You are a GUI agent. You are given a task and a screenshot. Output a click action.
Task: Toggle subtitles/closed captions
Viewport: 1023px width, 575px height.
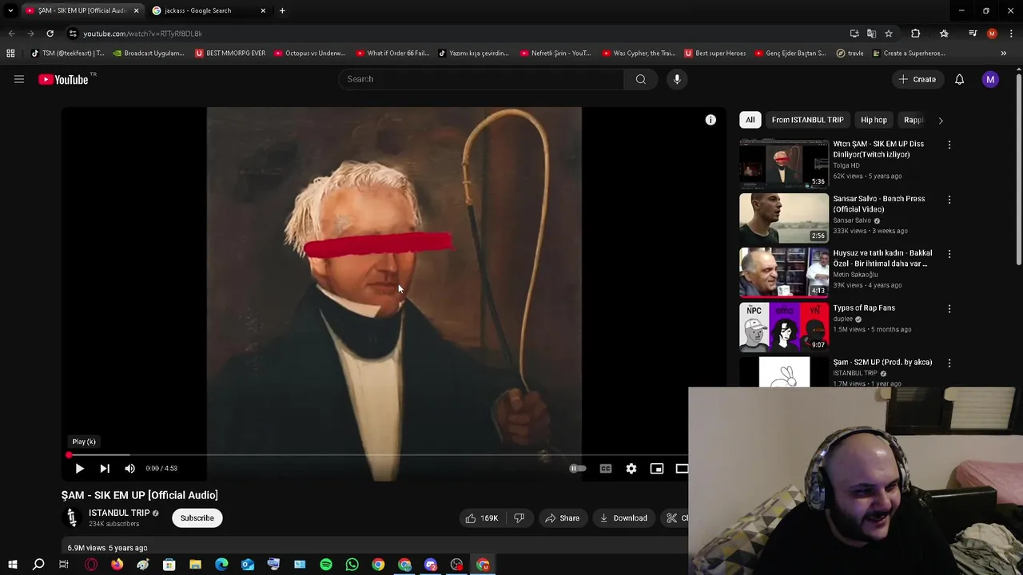[606, 469]
